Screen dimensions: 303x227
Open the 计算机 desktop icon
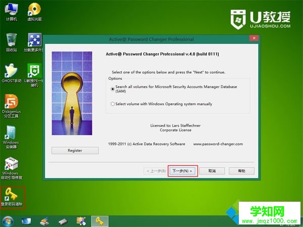(12, 12)
